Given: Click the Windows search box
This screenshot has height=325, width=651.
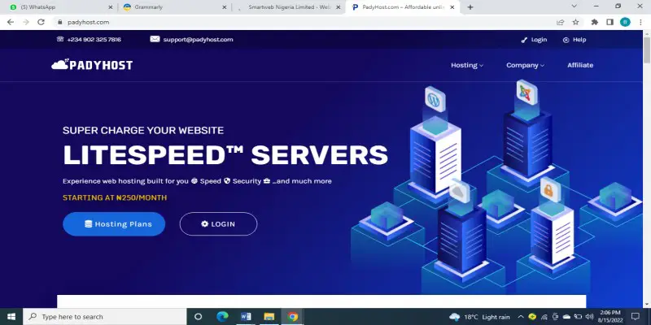Looking at the screenshot, I should point(105,317).
